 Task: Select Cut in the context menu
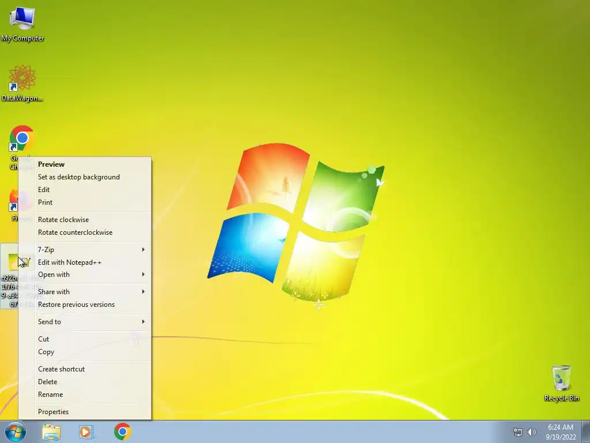click(85, 339)
